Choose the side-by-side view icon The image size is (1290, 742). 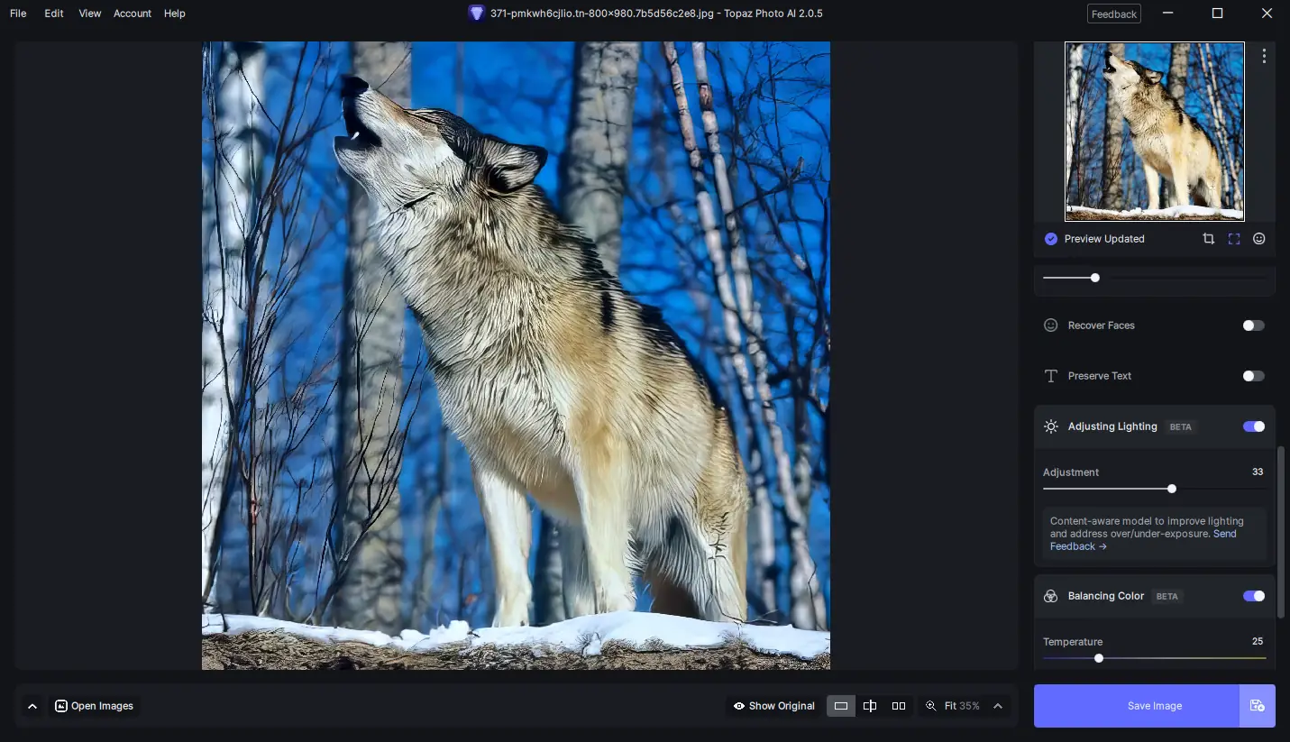pyautogui.click(x=899, y=706)
